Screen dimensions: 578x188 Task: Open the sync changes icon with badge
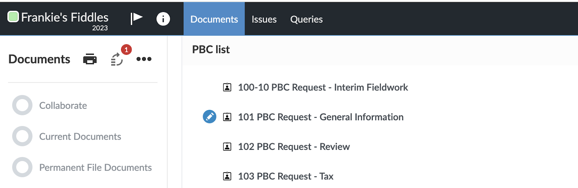117,59
